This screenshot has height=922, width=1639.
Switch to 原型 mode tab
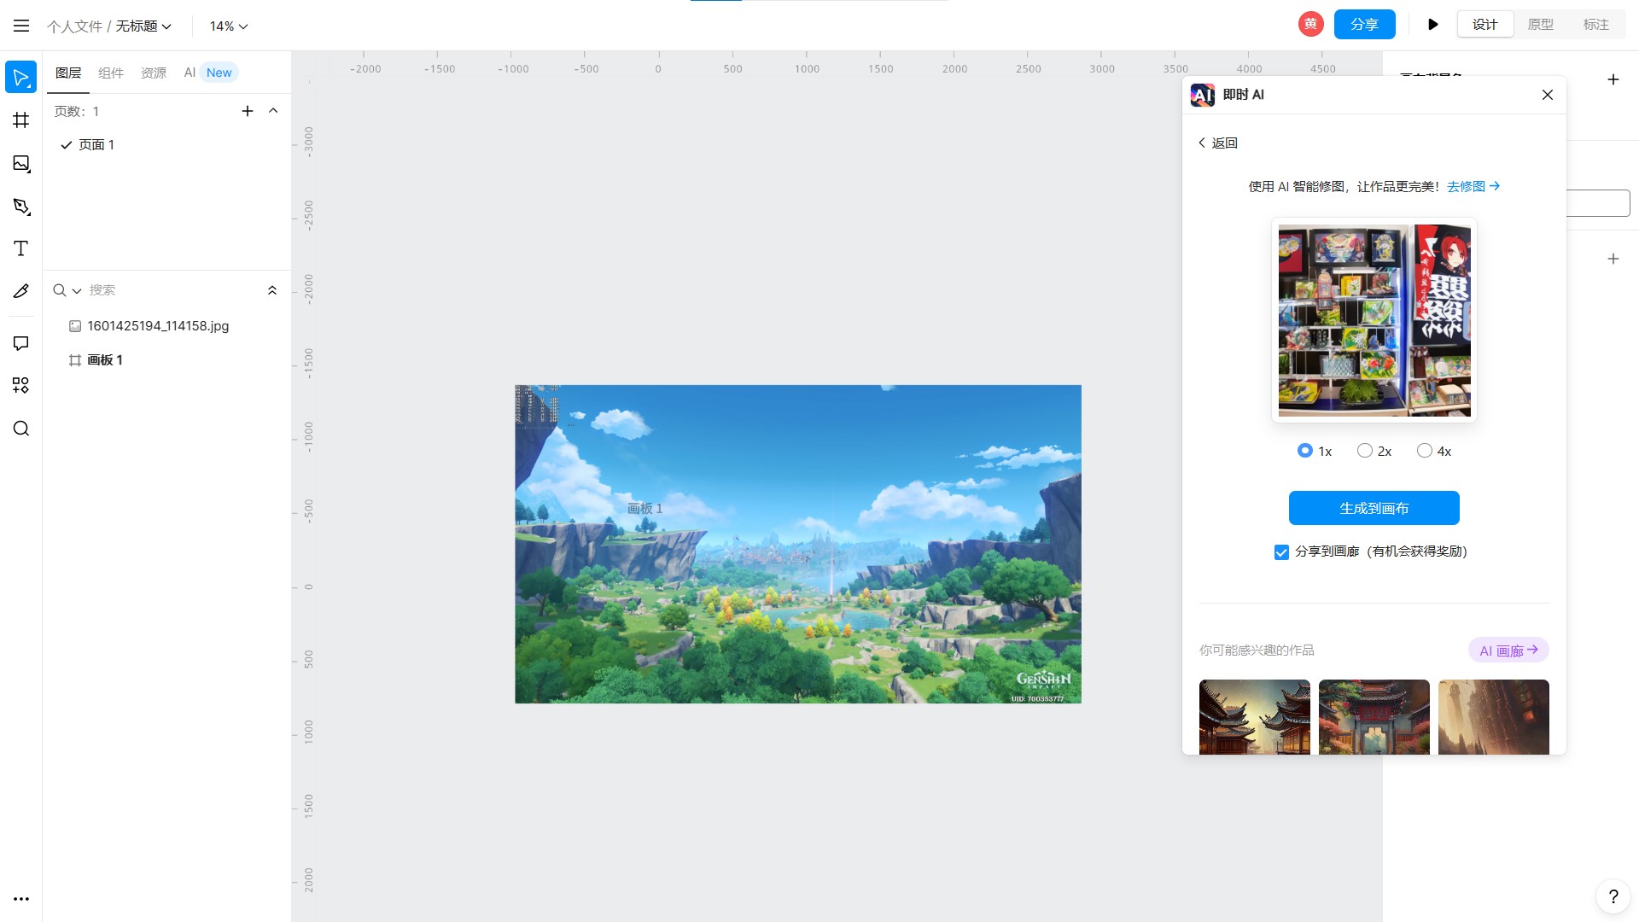tap(1541, 25)
